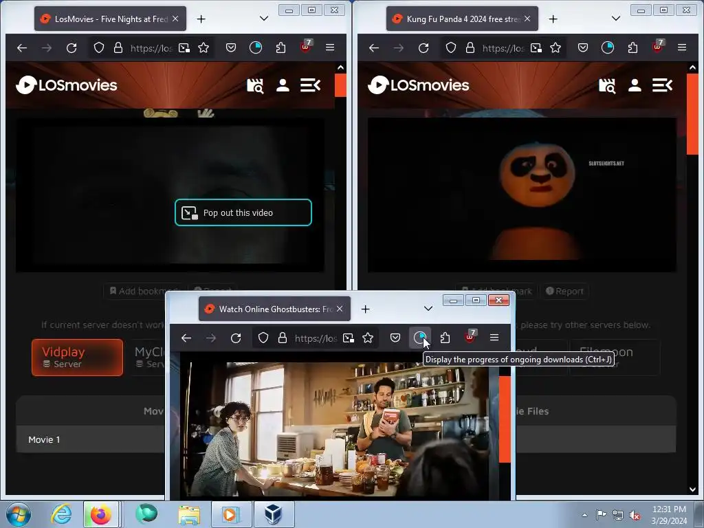Select the Vidplay Server button
Screen dimensions: 704x528
(77, 357)
